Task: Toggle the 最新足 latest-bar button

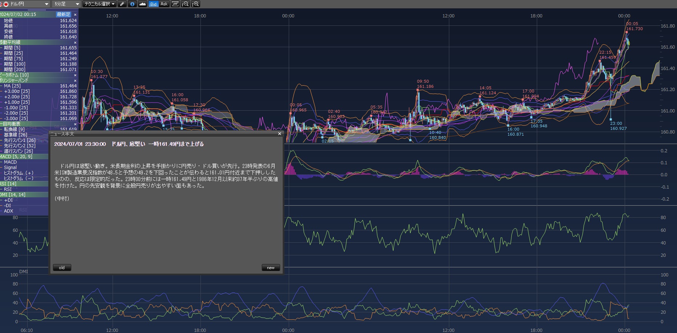Action: [x=64, y=15]
